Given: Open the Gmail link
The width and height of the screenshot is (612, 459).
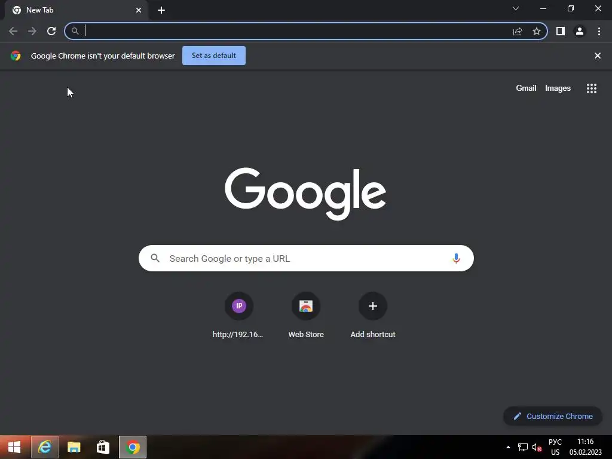Looking at the screenshot, I should (526, 88).
